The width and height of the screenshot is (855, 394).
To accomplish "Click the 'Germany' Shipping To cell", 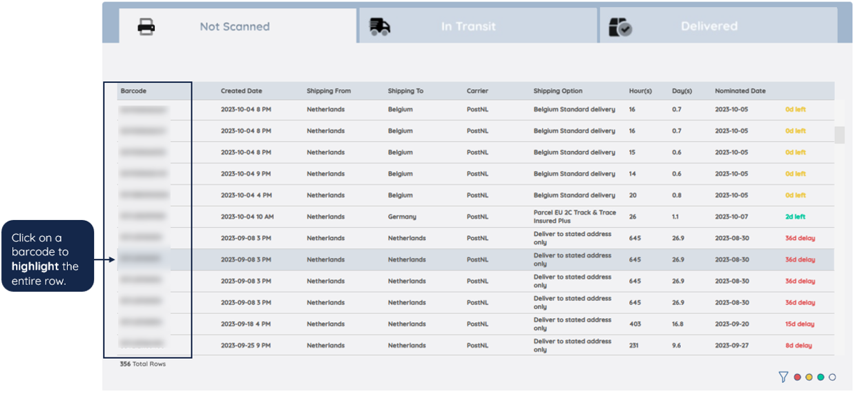I will (x=402, y=217).
